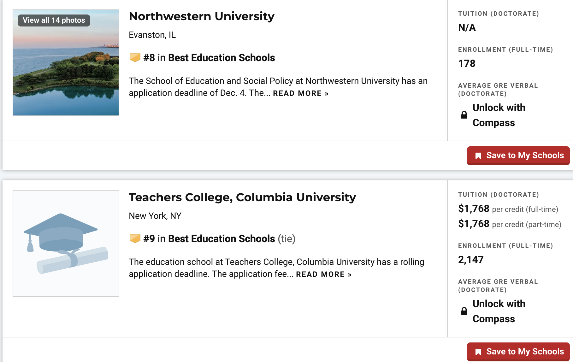Click View all 14 photos label
The image size is (573, 362).
[x=54, y=20]
